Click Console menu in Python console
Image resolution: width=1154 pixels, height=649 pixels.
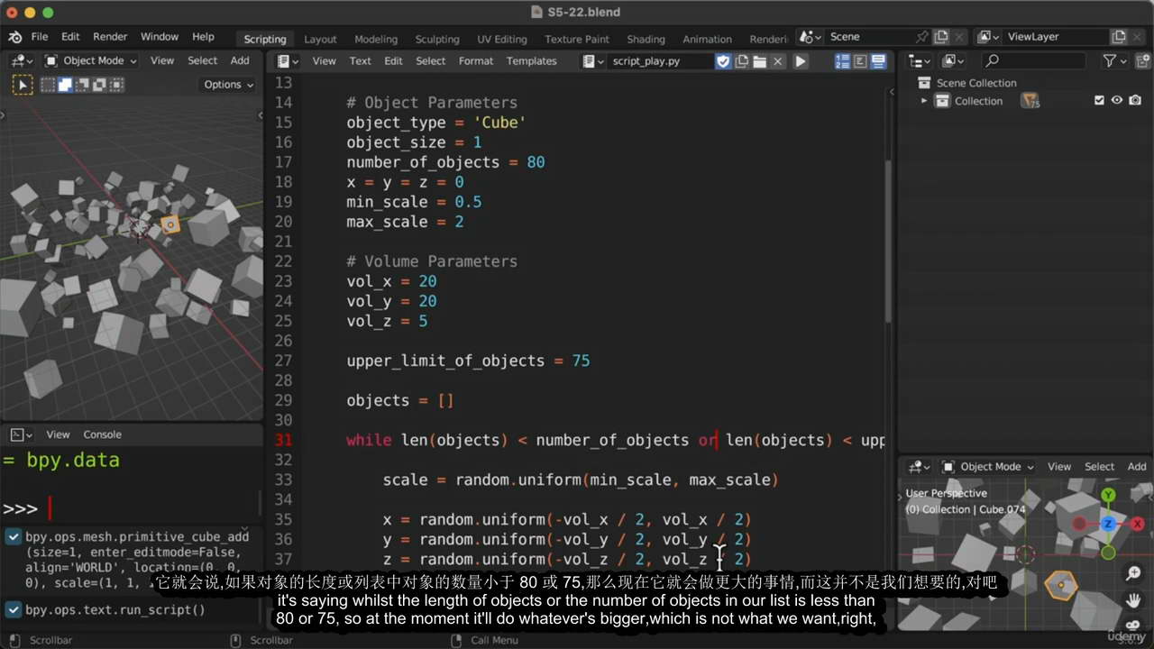(x=103, y=434)
